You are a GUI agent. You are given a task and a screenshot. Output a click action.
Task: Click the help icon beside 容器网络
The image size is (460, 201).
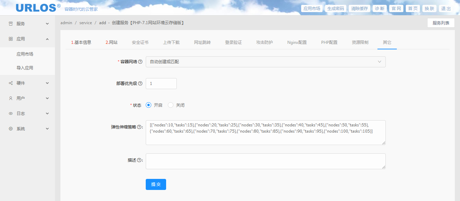click(x=140, y=62)
